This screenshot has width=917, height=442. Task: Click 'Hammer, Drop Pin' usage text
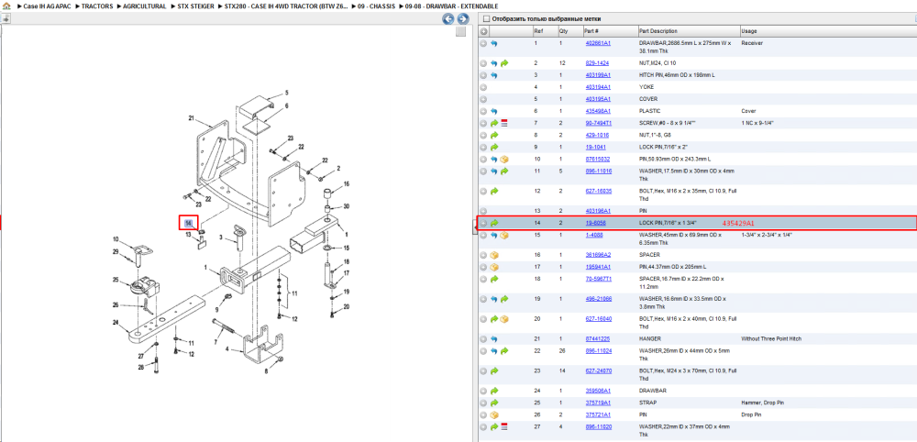pos(761,403)
